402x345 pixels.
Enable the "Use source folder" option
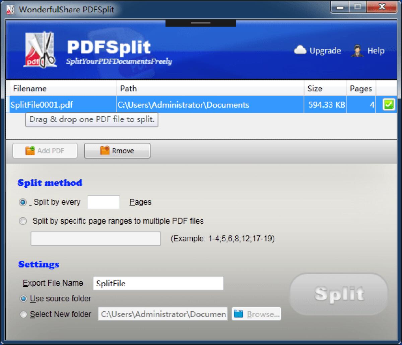[x=22, y=299]
